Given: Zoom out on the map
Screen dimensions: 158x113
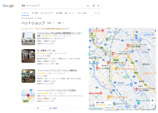Looking at the screenshot, I should [x=152, y=105].
